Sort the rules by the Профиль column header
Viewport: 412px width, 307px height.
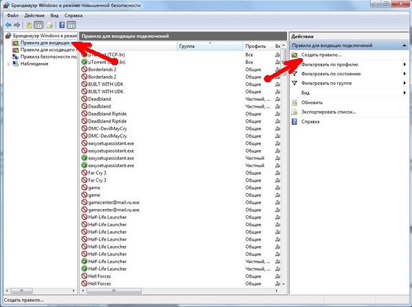(258, 46)
